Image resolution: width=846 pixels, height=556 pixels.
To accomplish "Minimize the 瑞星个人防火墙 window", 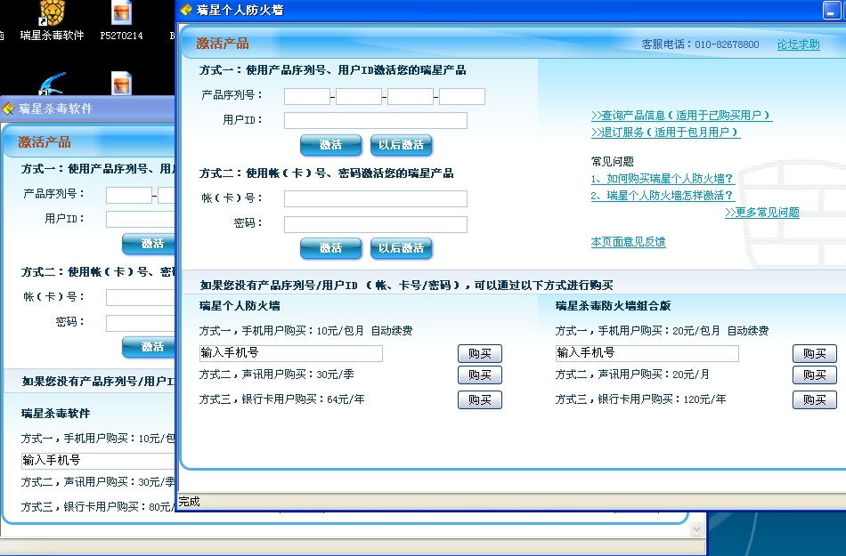I will click(x=832, y=11).
